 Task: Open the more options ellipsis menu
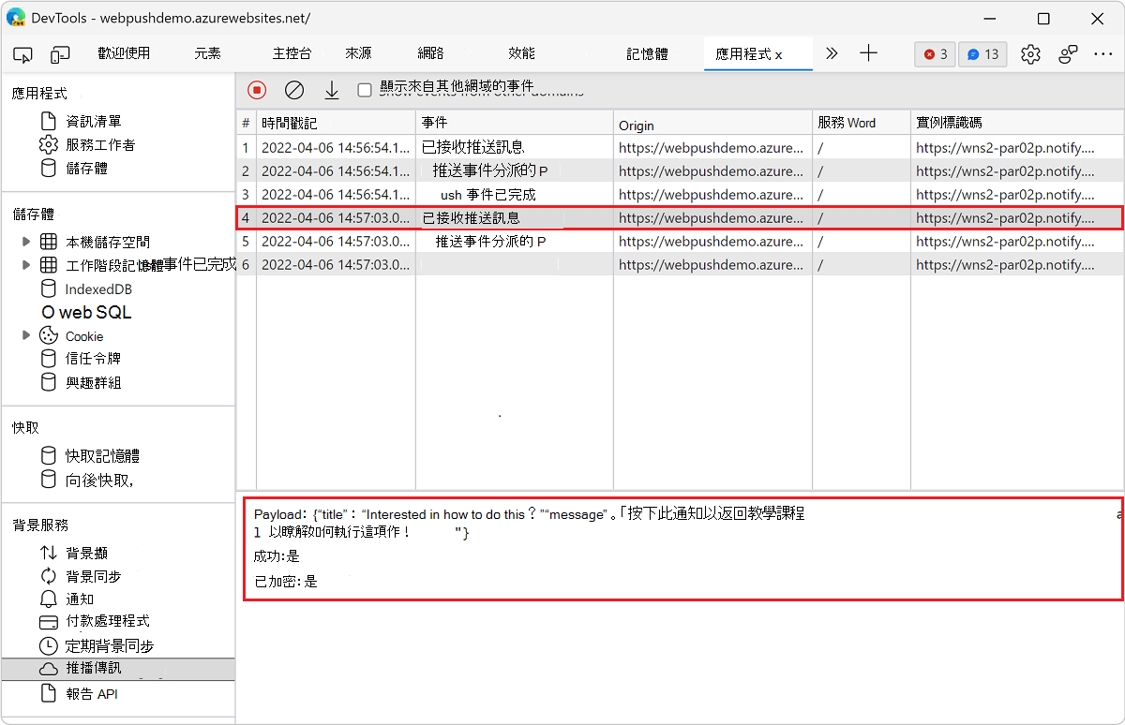1103,54
